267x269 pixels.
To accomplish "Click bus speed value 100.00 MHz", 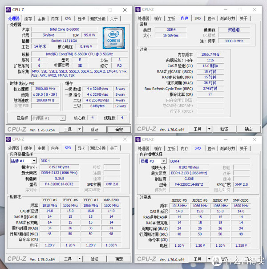I will point(45,100).
